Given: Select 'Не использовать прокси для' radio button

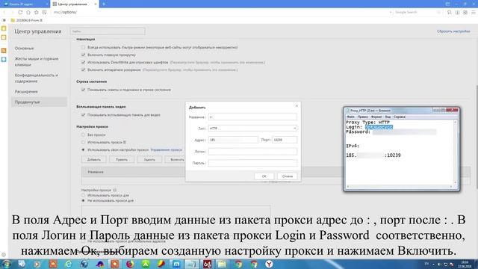Looking at the screenshot, I should click(83, 201).
